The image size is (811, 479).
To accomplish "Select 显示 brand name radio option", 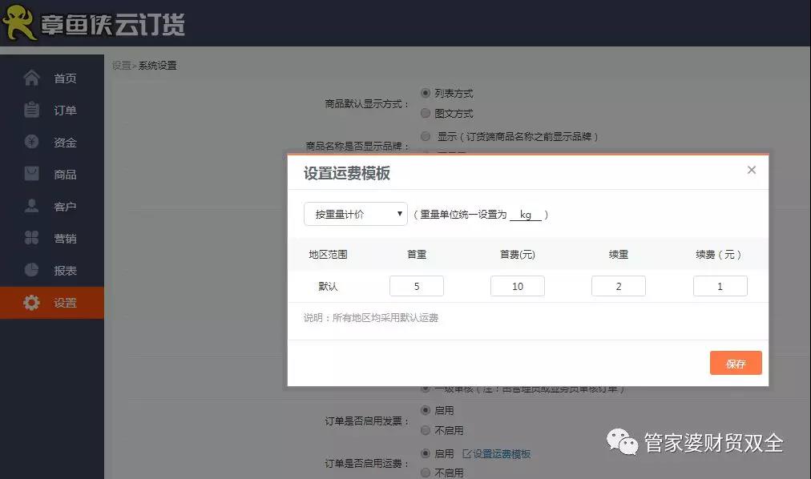I will click(426, 136).
